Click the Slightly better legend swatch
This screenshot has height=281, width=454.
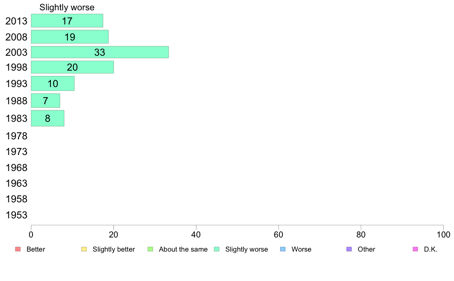(x=84, y=249)
